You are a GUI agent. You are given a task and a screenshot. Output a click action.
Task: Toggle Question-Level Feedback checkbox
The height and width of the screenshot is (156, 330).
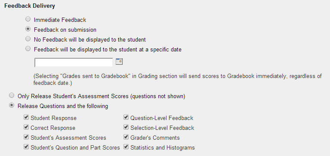tap(126, 117)
